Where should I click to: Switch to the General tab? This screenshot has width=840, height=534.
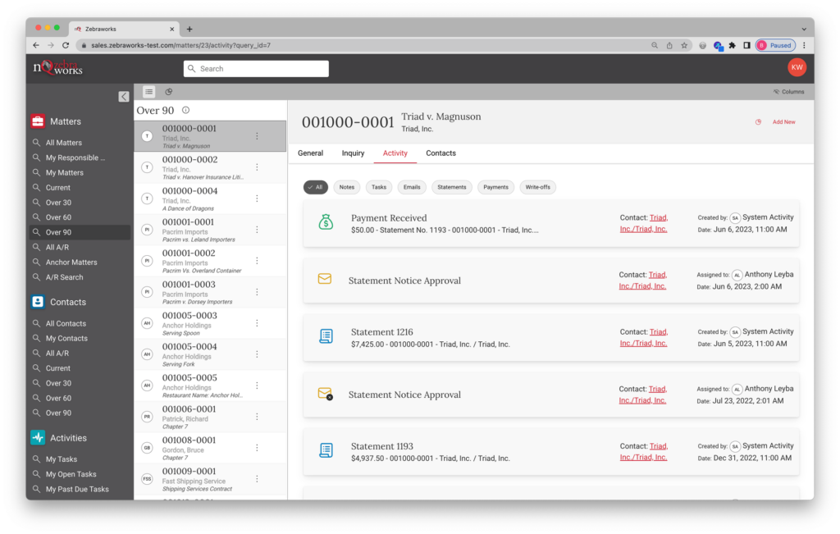point(310,153)
